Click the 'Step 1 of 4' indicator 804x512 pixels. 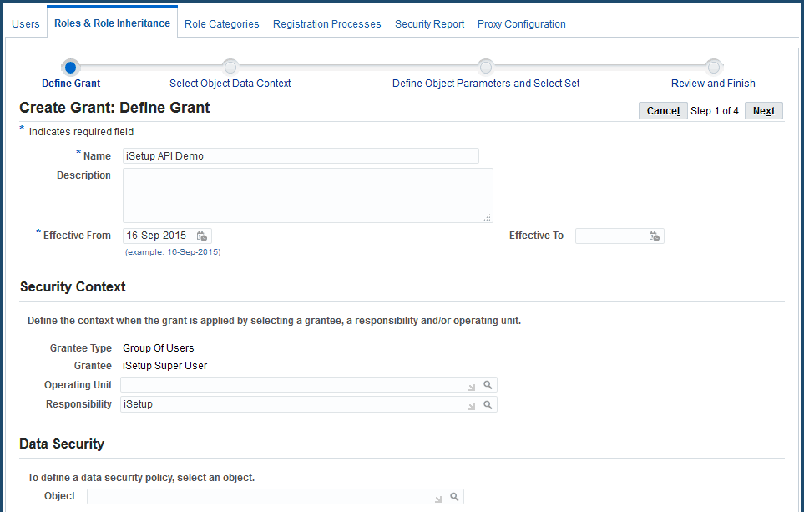point(715,111)
